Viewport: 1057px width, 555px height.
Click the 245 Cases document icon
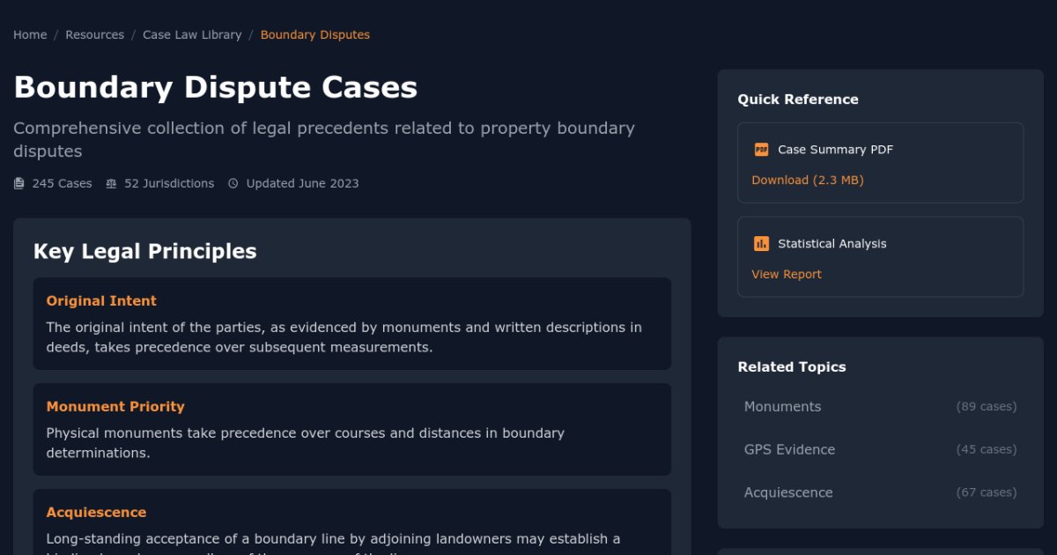pos(19,184)
